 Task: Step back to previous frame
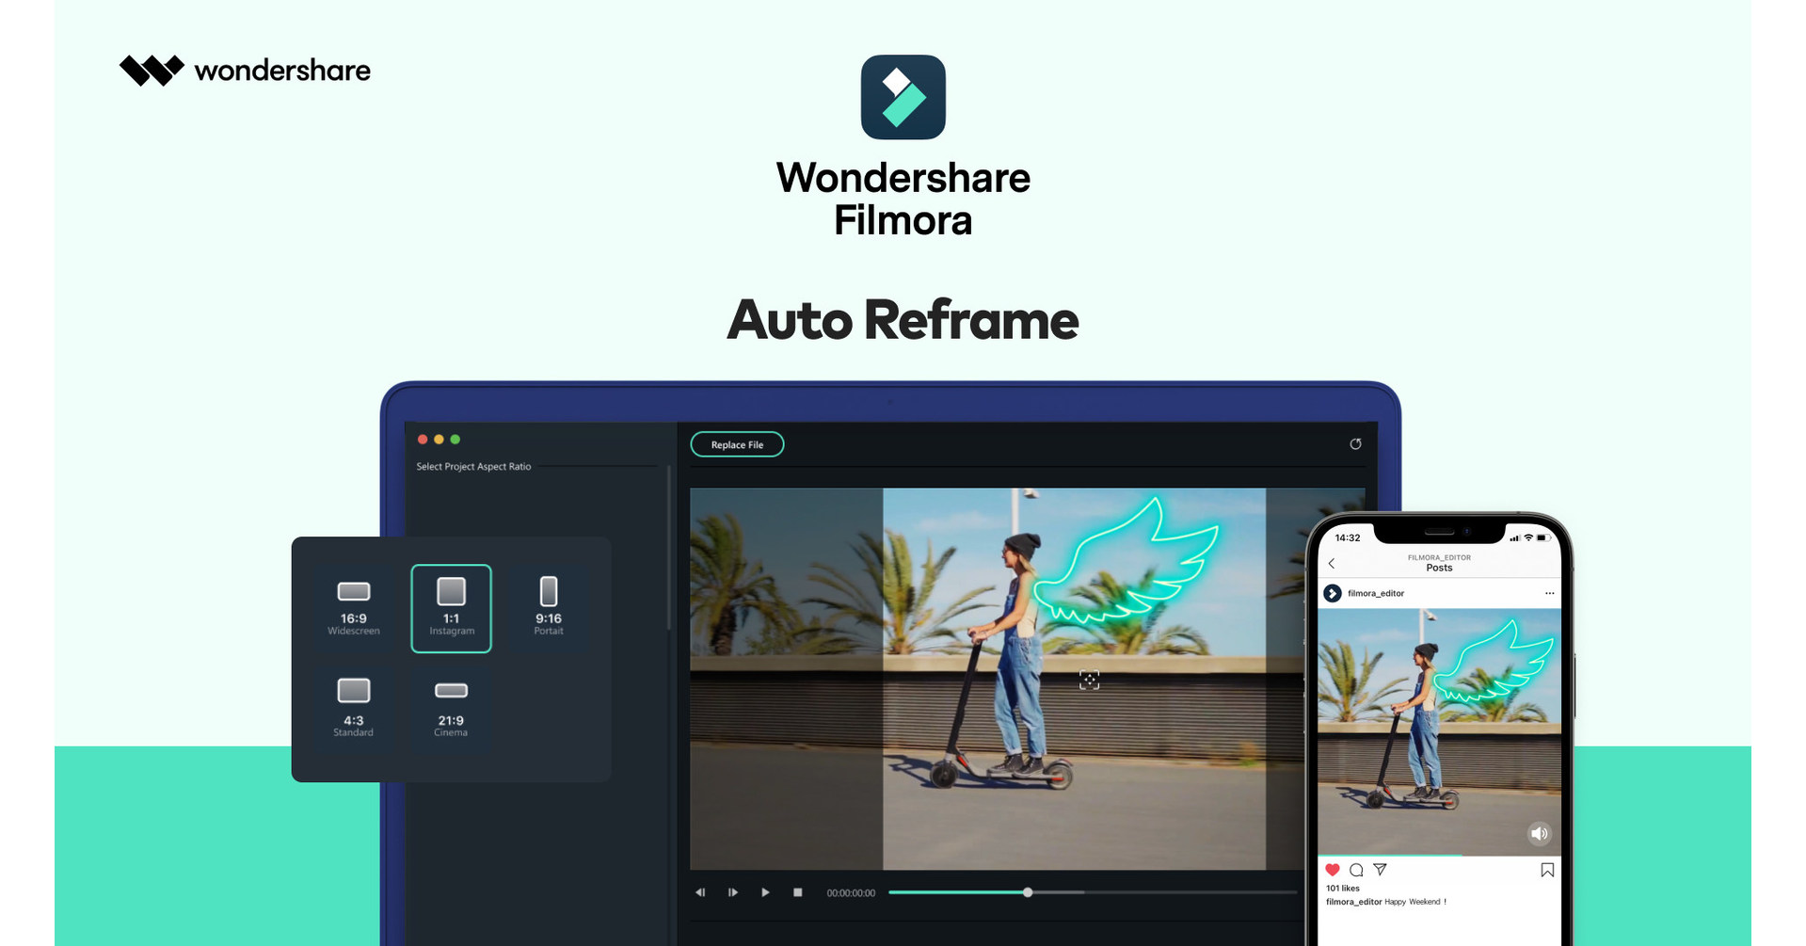tap(700, 892)
